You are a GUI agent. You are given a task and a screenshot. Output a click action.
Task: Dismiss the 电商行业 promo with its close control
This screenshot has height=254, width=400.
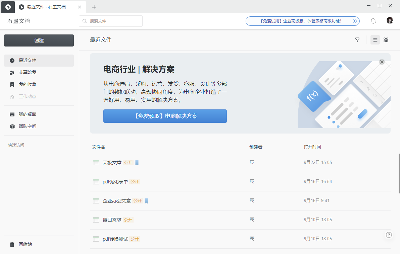(382, 62)
